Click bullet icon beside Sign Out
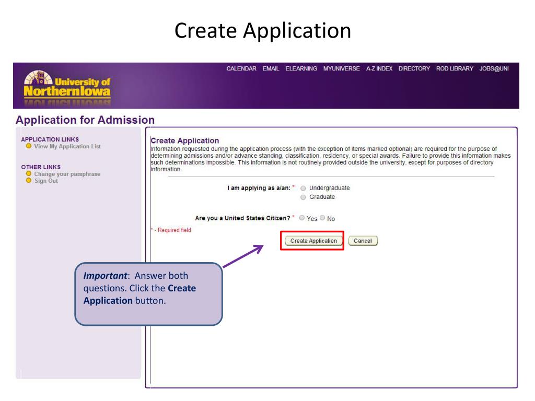Screen dimensions: 535x401 29,180
